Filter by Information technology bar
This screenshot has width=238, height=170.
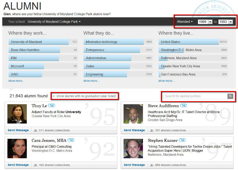[118, 42]
